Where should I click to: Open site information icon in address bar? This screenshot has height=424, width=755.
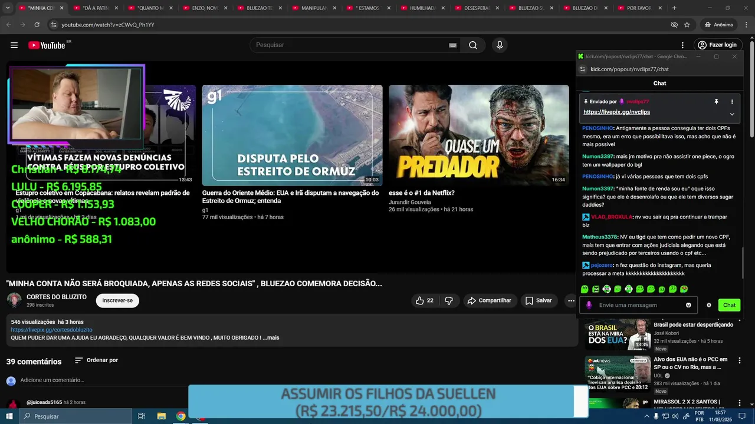coord(54,25)
